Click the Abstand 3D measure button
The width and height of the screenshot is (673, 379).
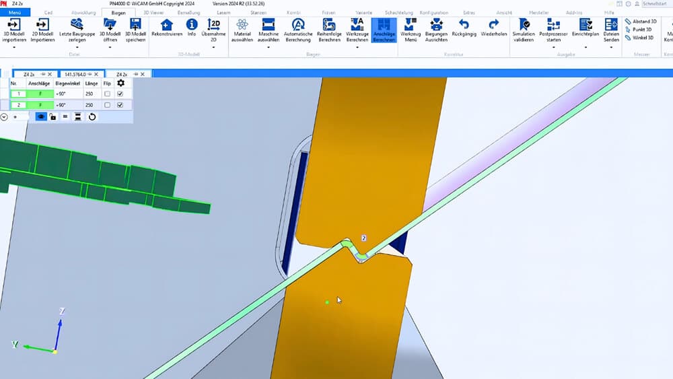tap(640, 21)
